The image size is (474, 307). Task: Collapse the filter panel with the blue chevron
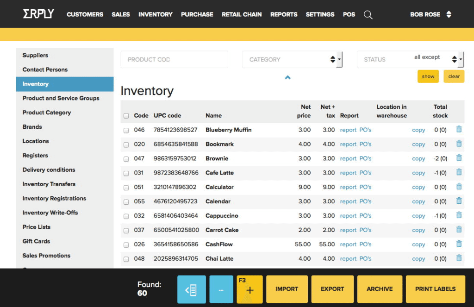tap(287, 78)
